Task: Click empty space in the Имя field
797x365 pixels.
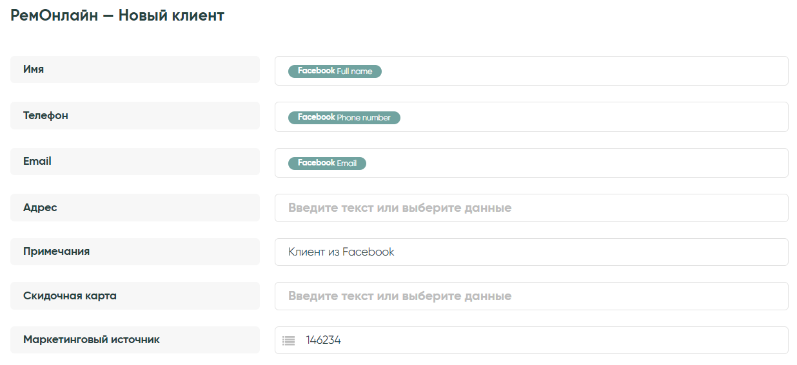Action: (x=580, y=71)
